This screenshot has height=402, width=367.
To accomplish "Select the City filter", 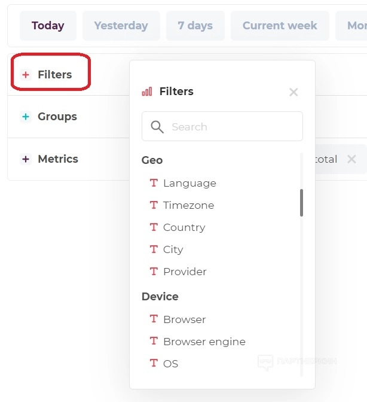I will pyautogui.click(x=173, y=249).
